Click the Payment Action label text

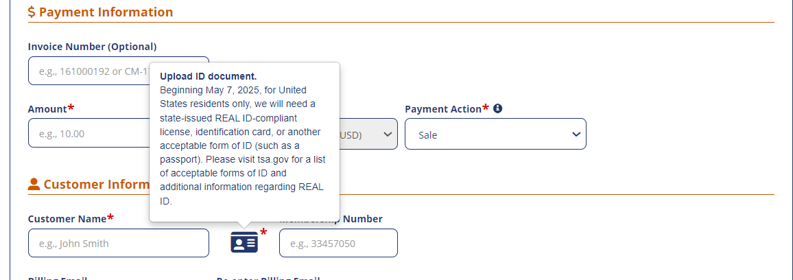443,109
